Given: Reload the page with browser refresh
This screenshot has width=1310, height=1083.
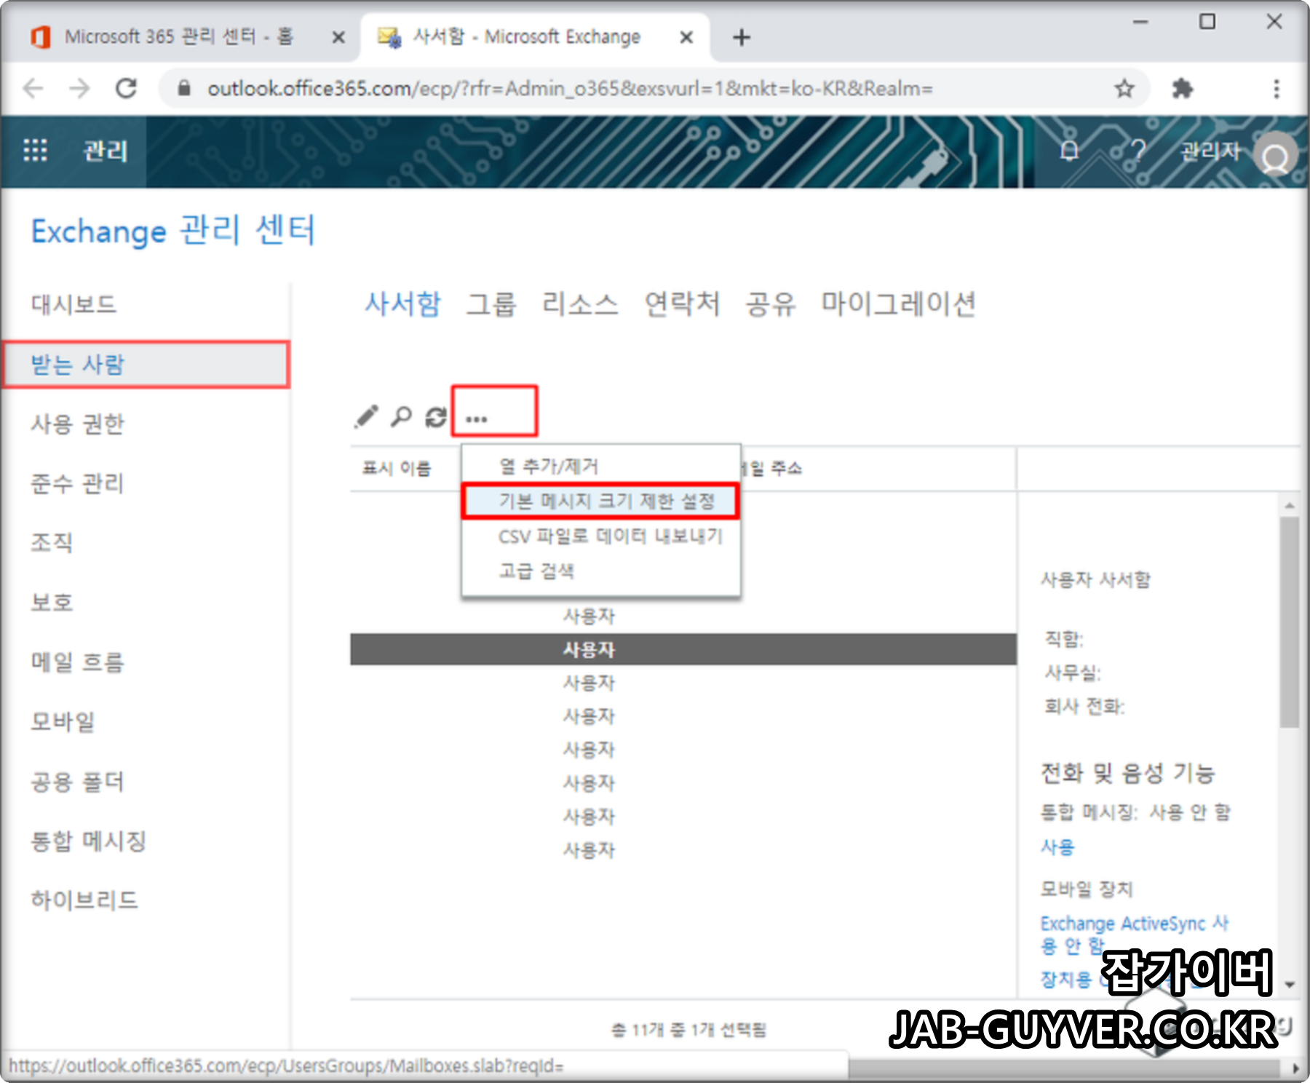Looking at the screenshot, I should [x=127, y=88].
